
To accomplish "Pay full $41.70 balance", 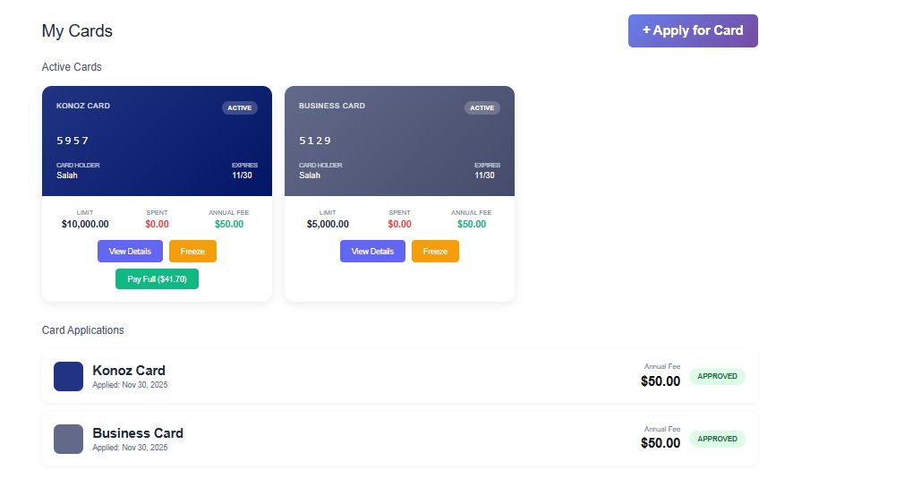I will coord(157,279).
